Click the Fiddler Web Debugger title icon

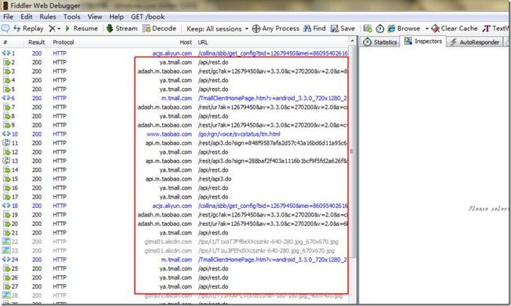pos(5,5)
